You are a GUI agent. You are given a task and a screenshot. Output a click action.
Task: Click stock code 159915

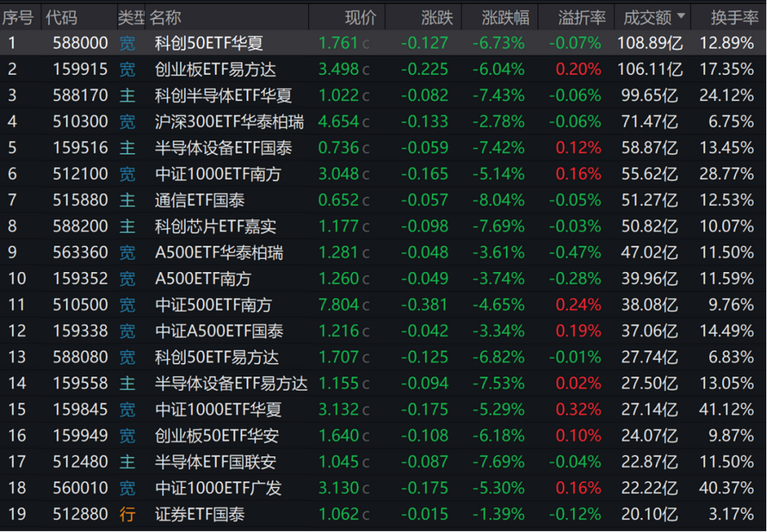tap(81, 70)
